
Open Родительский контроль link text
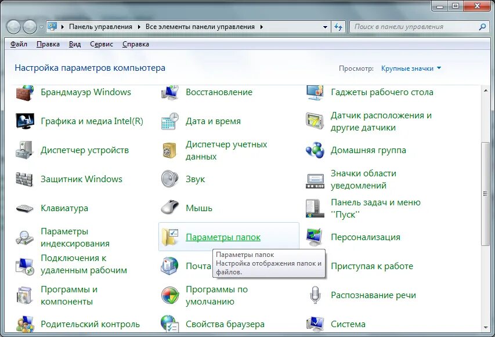[90, 324]
